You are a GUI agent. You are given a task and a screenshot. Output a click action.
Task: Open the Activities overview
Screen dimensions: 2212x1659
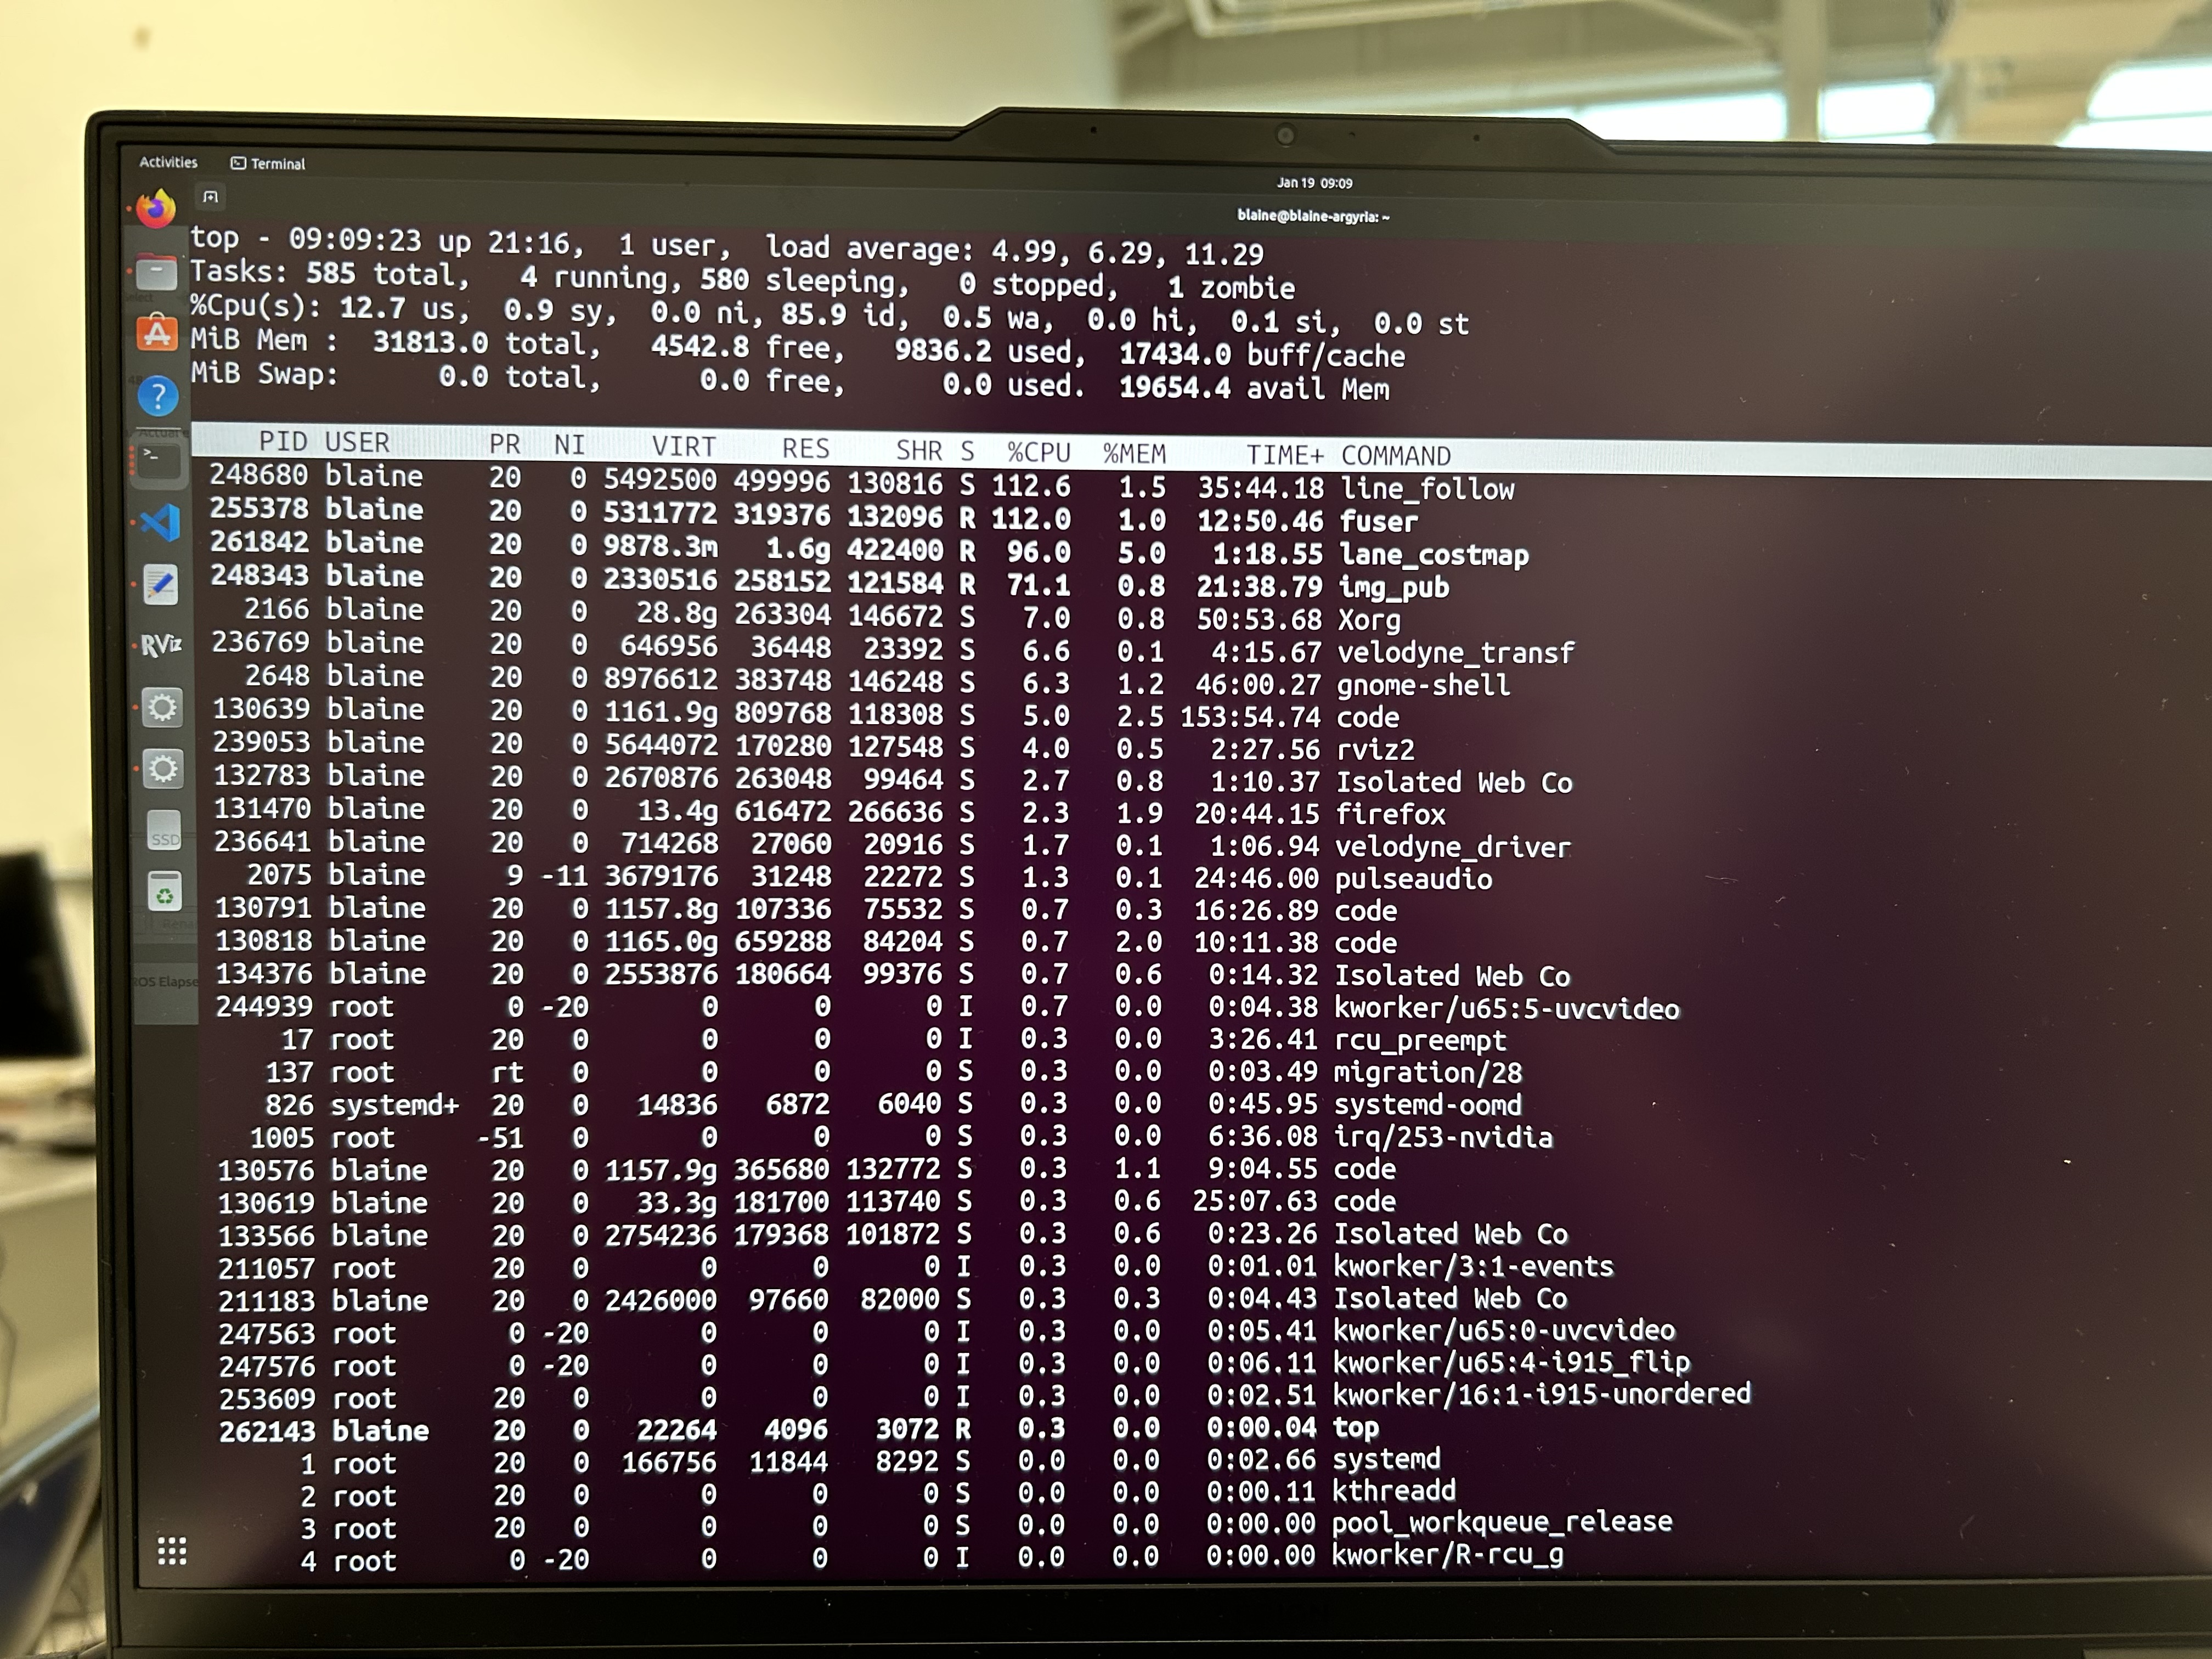[x=168, y=162]
